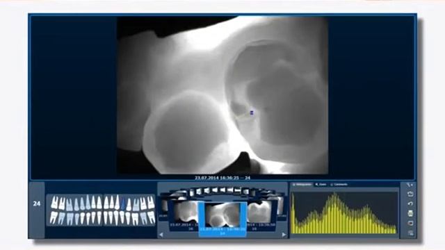This screenshot has width=445, height=250.
Task: Select the first upper-left molar in tooth chart
Action: (x=54, y=203)
